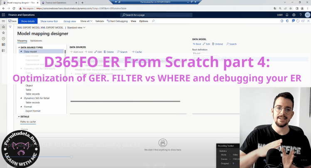
Task: Open the AD user avatar menu
Action: pos(307,15)
